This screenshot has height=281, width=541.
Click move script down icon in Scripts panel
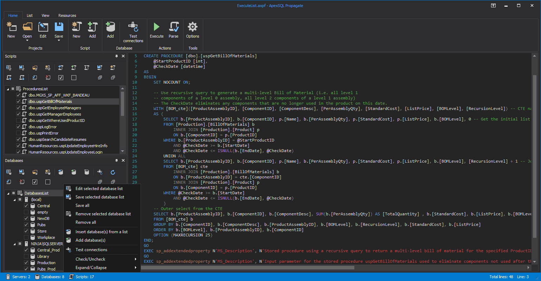coord(22,78)
